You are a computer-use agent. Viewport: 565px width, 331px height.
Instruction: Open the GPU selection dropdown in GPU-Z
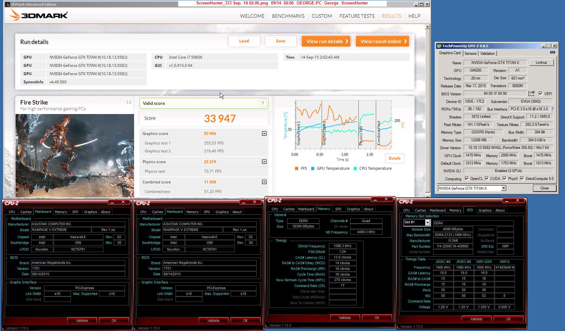504,188
